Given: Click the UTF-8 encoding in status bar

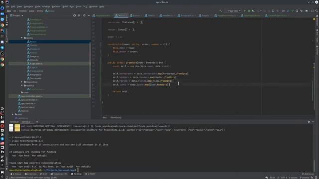Looking at the screenshot, I should click(x=284, y=178).
